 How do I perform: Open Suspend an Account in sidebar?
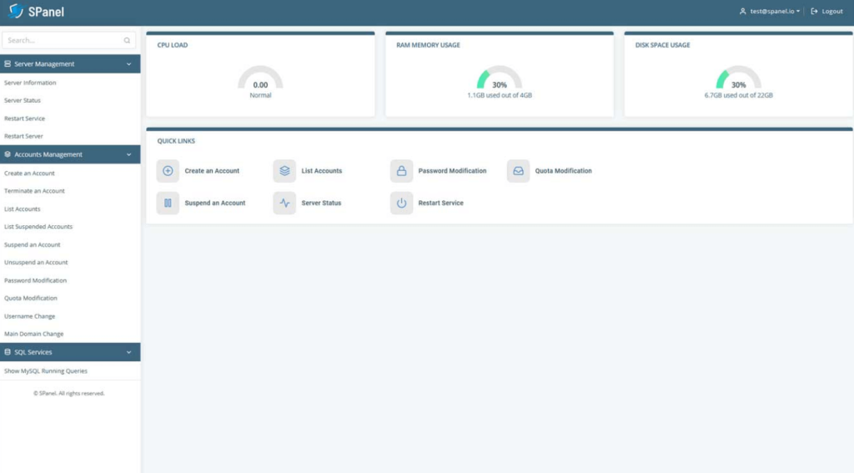point(33,244)
